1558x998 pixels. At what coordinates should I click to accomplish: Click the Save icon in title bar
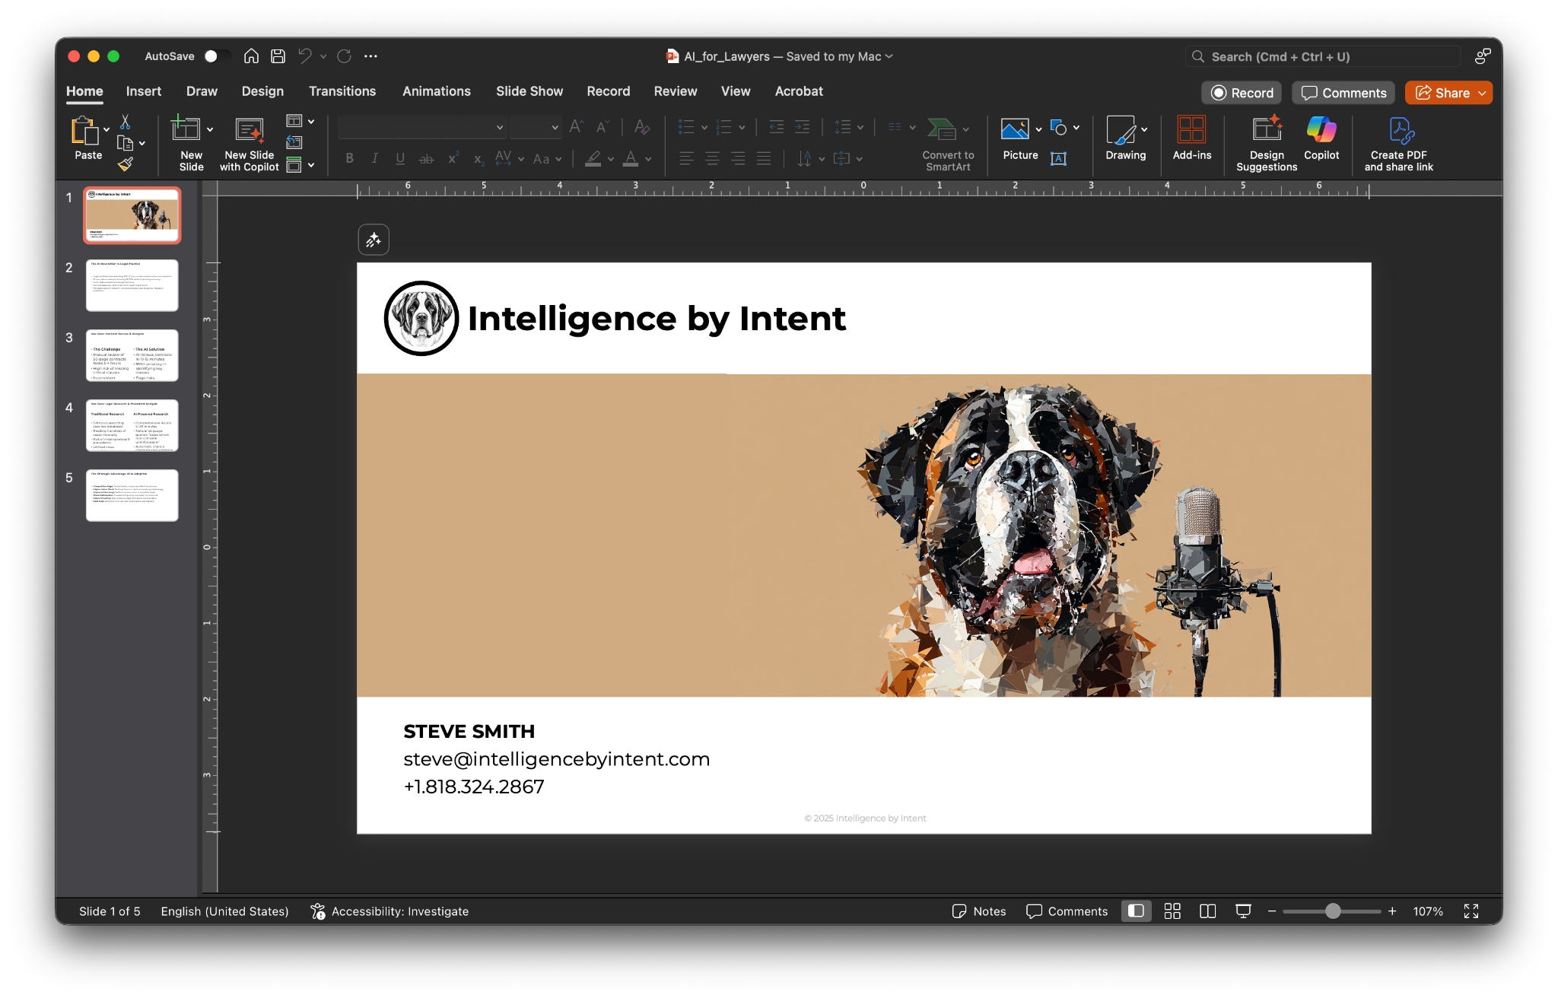pos(278,56)
